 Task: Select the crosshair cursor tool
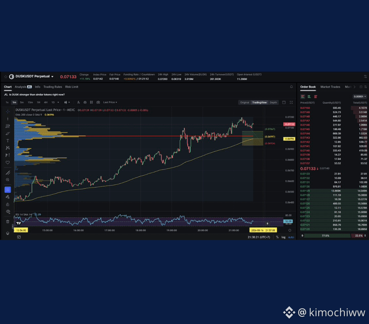[8, 112]
